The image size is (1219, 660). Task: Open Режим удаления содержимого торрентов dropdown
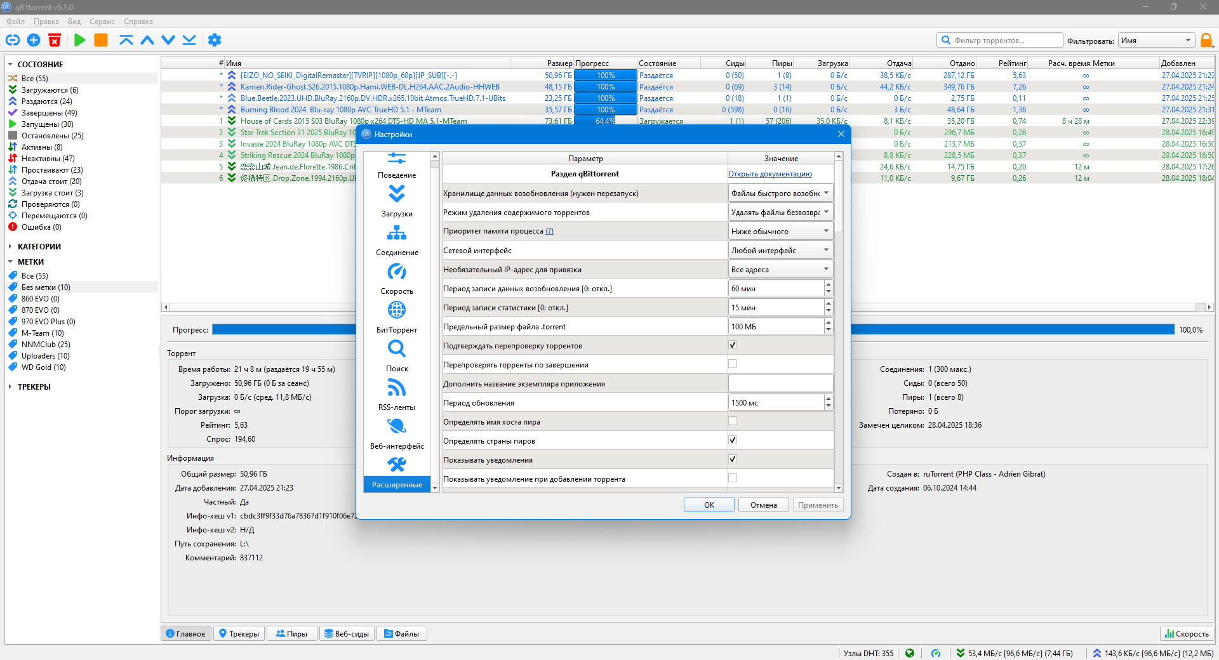tap(780, 213)
